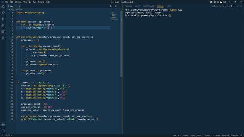Open the View menu
The height and width of the screenshot is (137, 244).
25,2
